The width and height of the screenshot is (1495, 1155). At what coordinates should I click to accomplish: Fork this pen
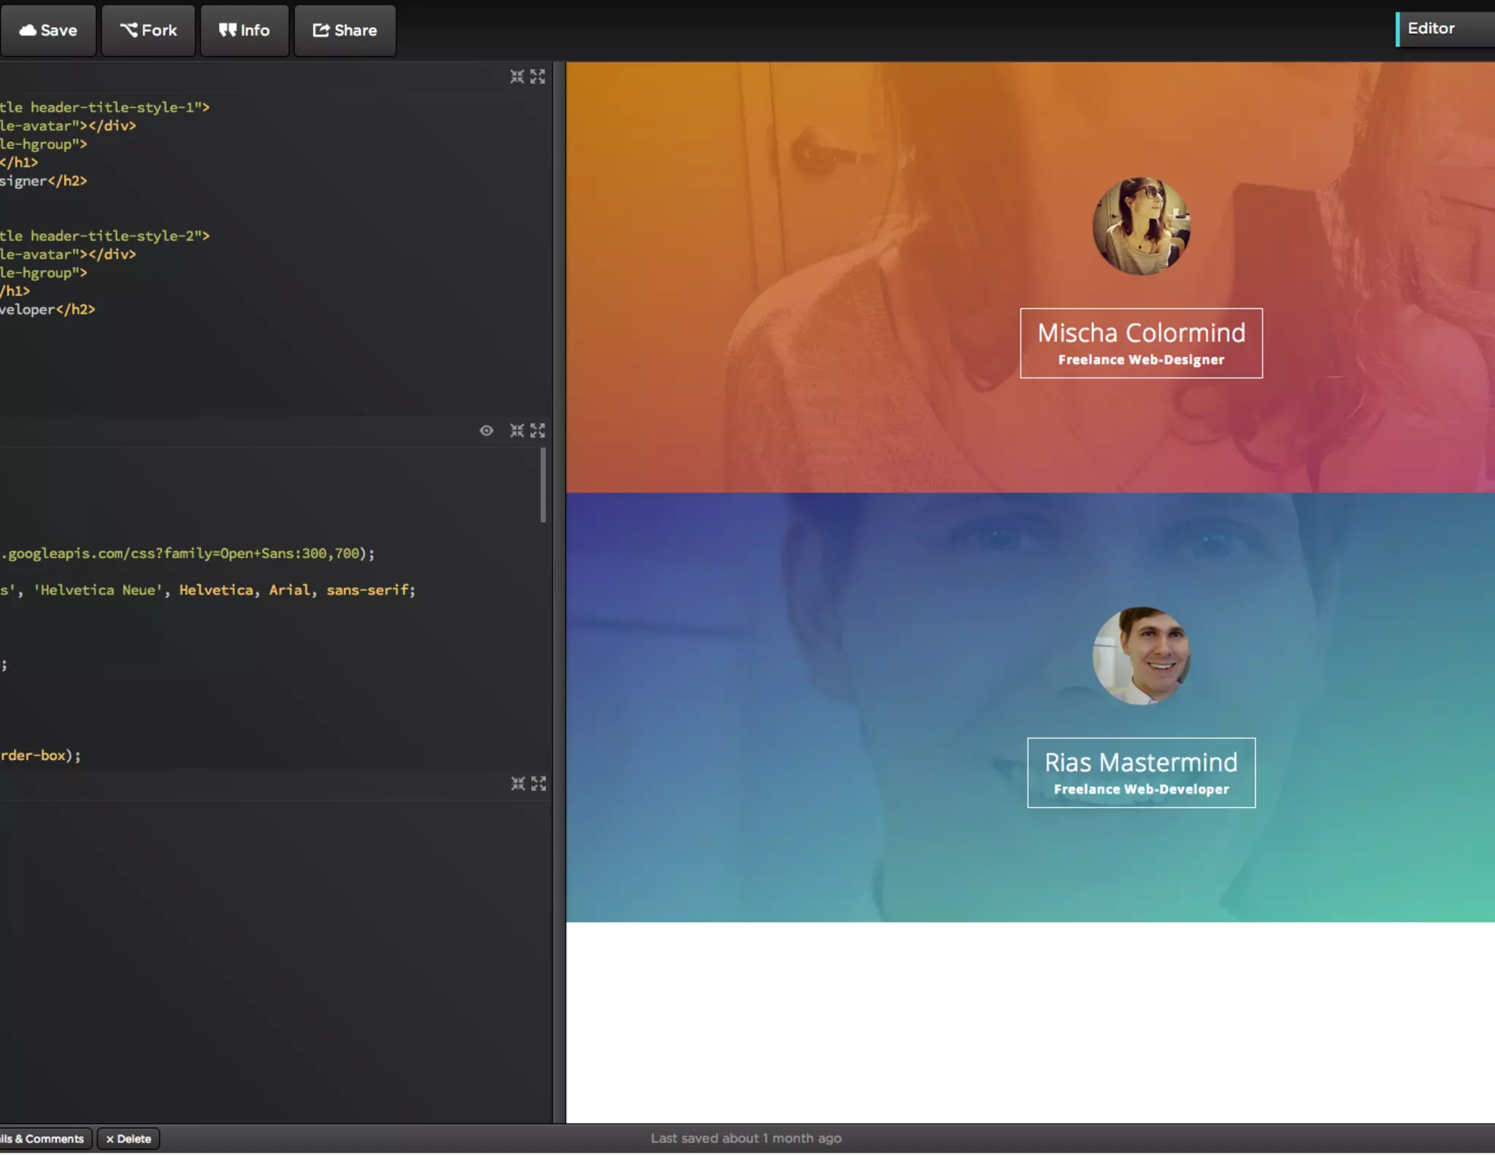click(148, 31)
